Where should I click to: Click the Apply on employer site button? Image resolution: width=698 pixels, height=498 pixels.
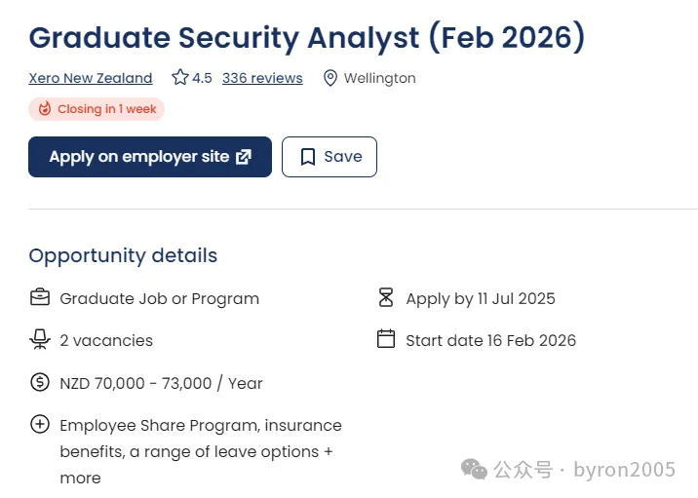149,157
